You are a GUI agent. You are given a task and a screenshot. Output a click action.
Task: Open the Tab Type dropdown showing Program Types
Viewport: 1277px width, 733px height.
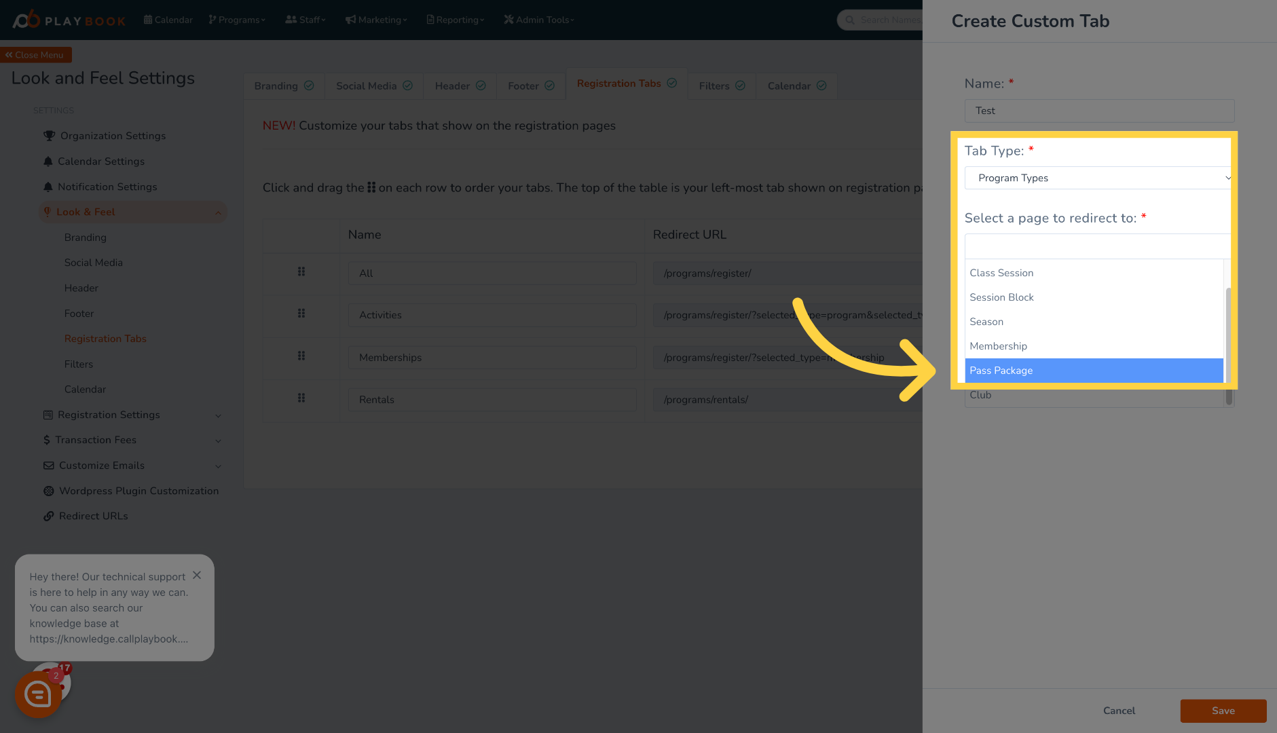coord(1097,177)
